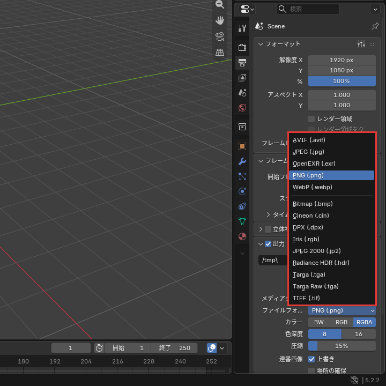Click the viewport zoom magnifier icon

(x=220, y=4)
